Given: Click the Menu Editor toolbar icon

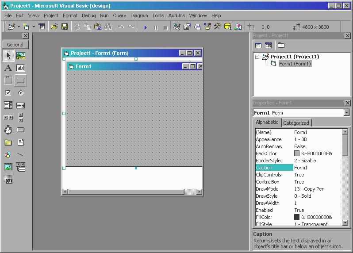Looking at the screenshot, I should (x=42, y=27).
